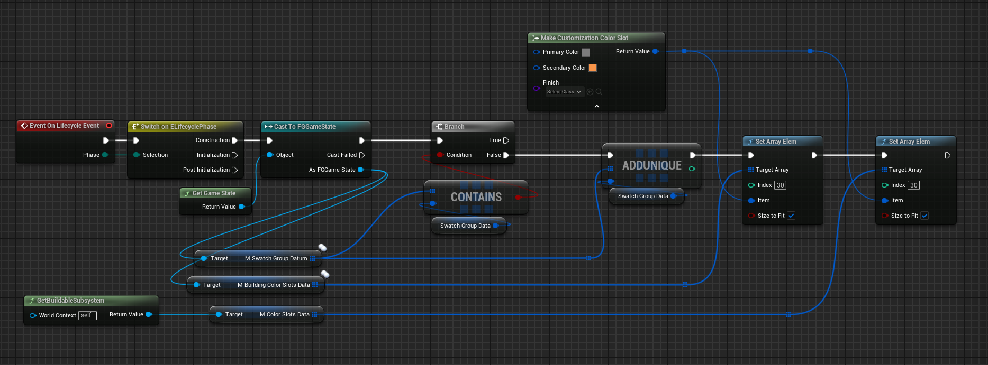Collapse the Make Customization Color Slot node pins
The height and width of the screenshot is (365, 988).
tap(597, 106)
